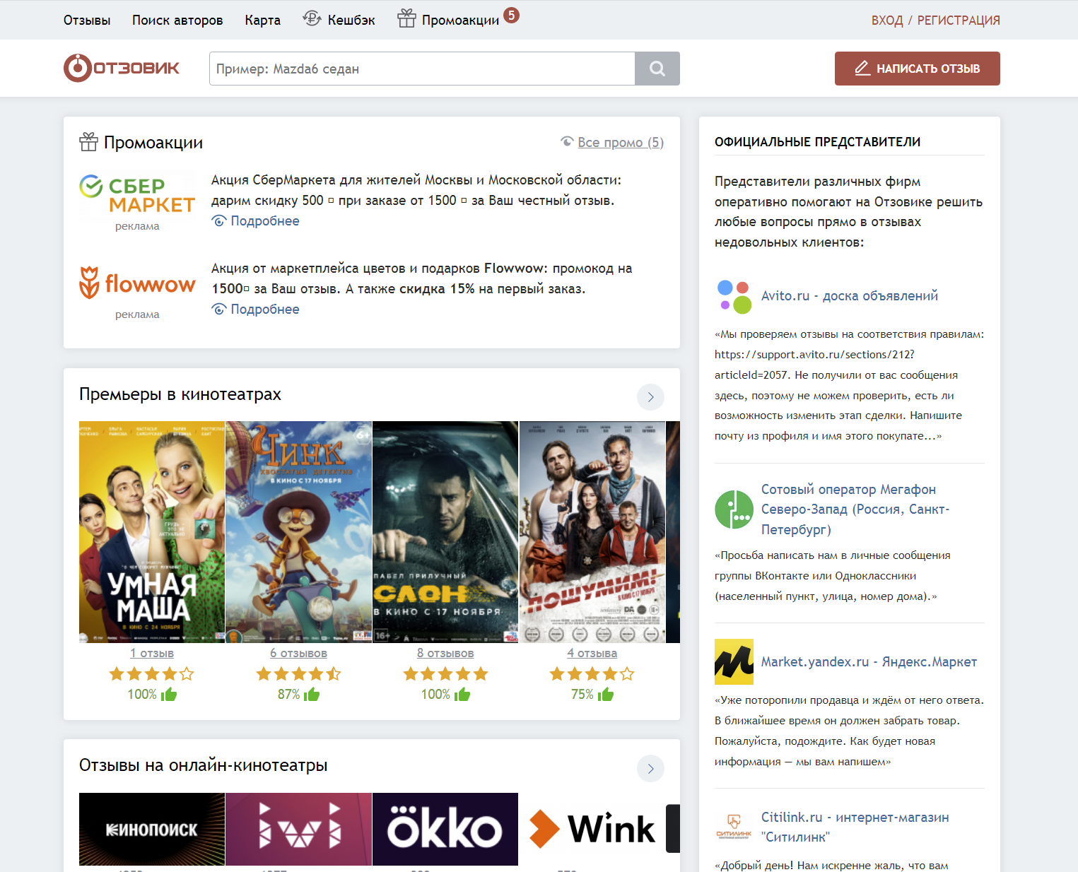The width and height of the screenshot is (1078, 872).
Task: Click the star rating under Чинк poster
Action: click(x=299, y=674)
